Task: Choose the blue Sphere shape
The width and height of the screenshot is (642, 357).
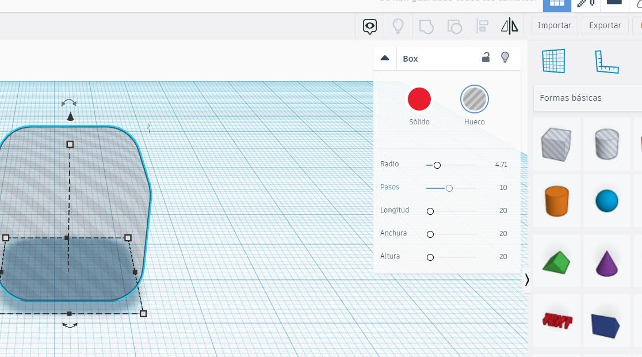Action: tap(606, 201)
